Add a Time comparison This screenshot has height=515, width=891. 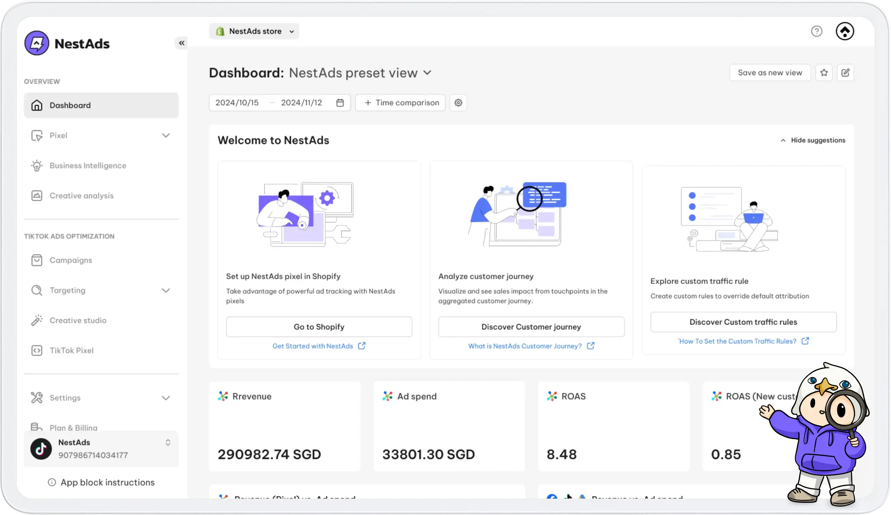(x=400, y=103)
